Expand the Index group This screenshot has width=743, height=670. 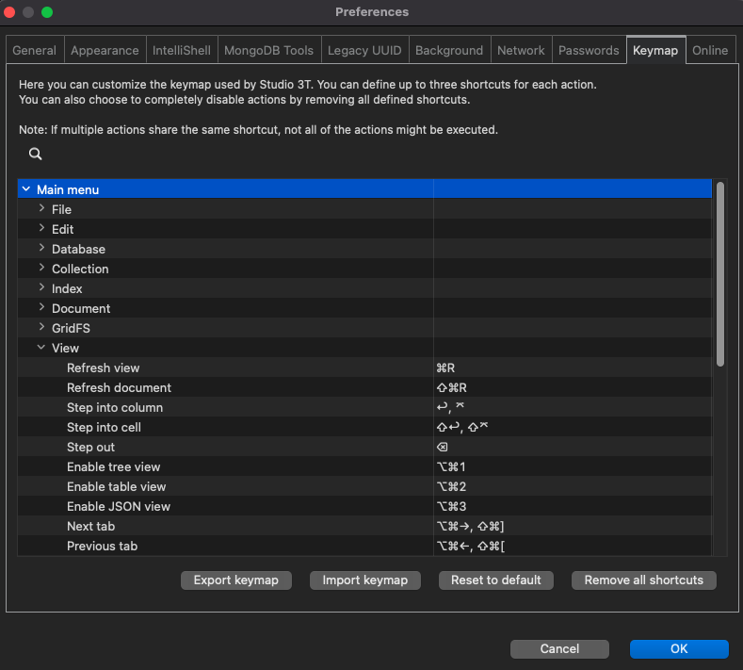(x=41, y=287)
